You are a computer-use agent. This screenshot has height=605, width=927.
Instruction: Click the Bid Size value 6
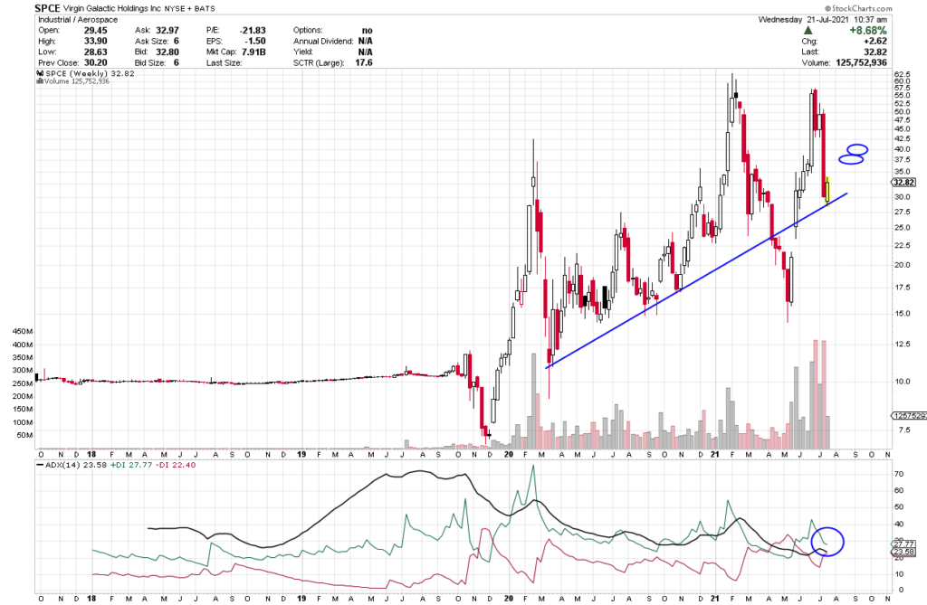pos(177,62)
